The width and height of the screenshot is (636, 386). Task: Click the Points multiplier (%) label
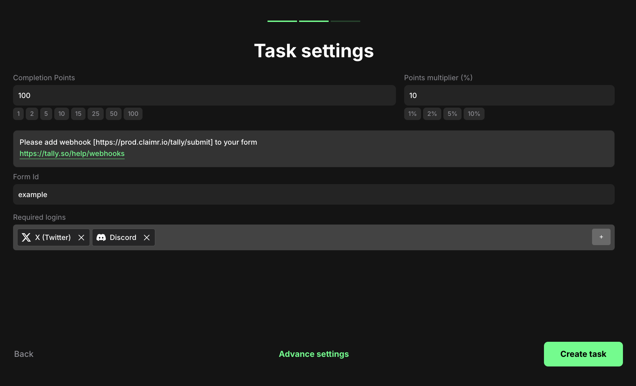[x=438, y=78]
